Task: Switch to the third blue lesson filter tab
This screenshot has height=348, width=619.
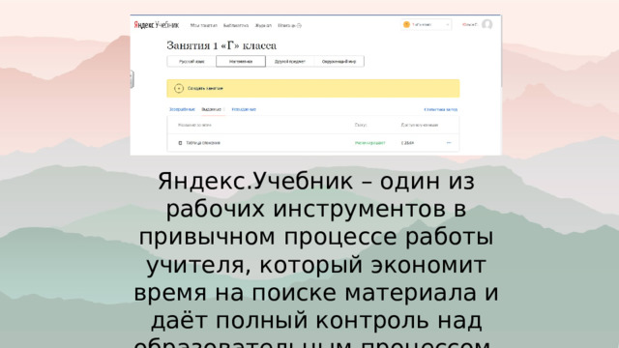Action: tap(244, 109)
